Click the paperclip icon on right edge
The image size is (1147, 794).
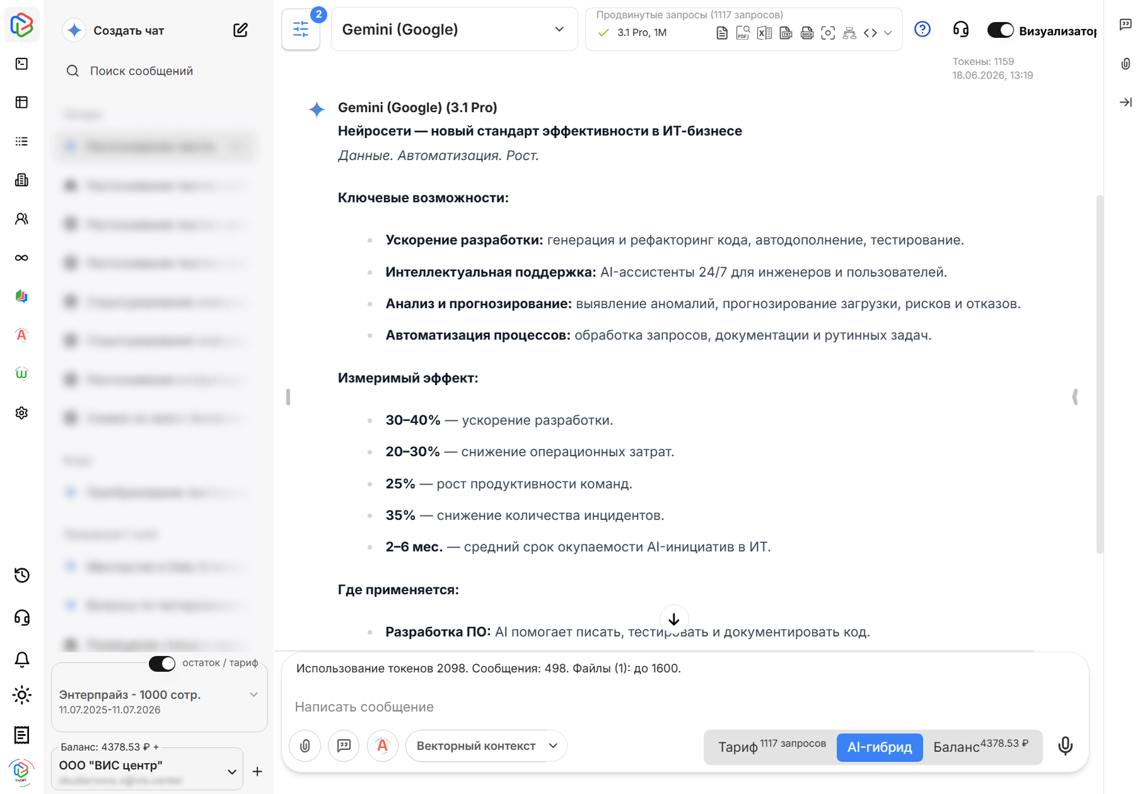click(1126, 64)
